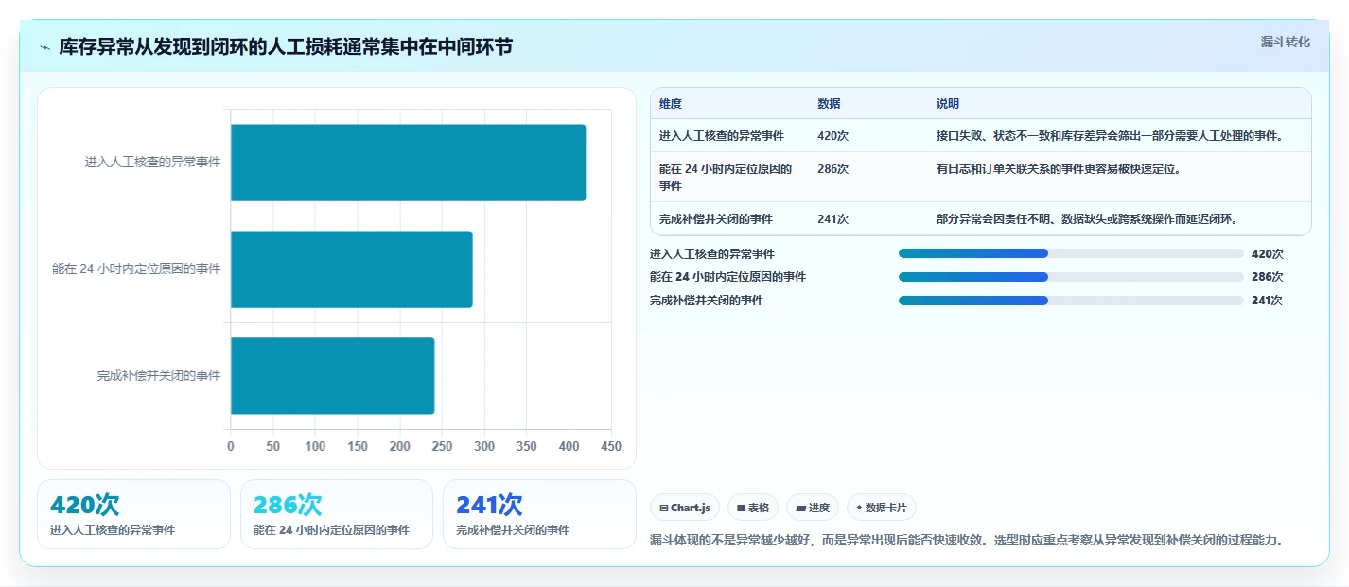Click the 450 tick on the chart axis
Viewport: 1349px width, 587px height.
(611, 447)
